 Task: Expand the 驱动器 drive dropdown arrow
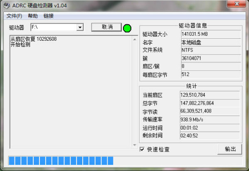(80, 27)
